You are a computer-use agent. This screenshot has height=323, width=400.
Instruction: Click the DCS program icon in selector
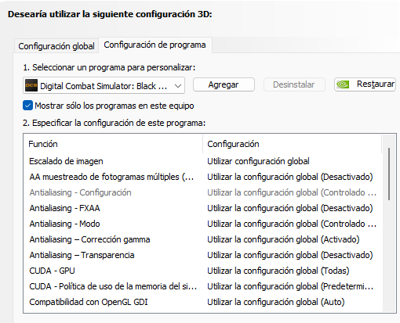click(x=31, y=85)
